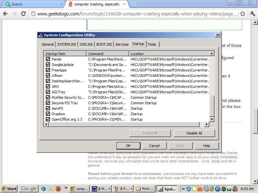Click the blue circular Quick Launch icon
This screenshot has width=258, height=193.
(x=44, y=189)
